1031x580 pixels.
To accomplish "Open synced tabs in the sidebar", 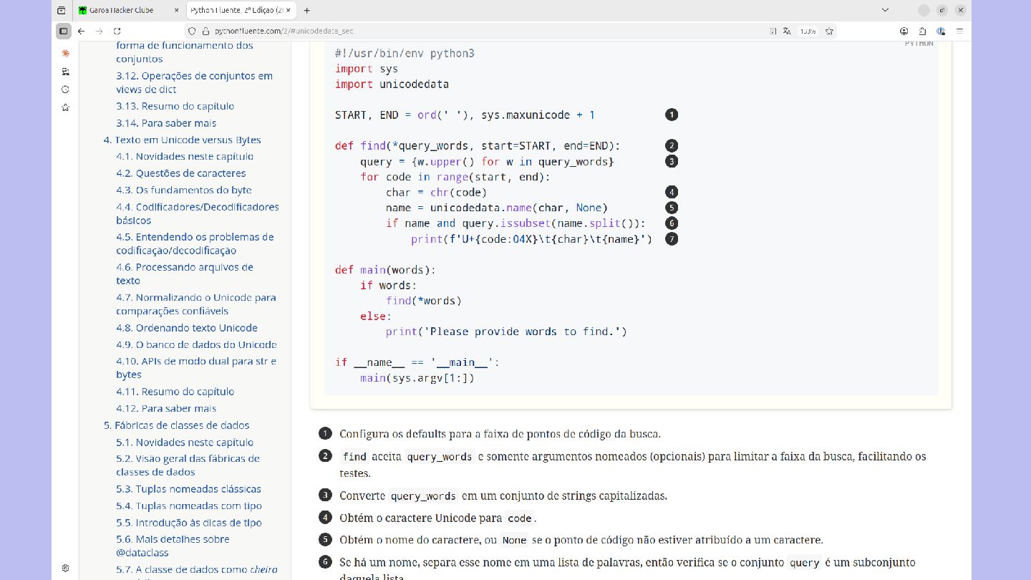I will tap(65, 72).
